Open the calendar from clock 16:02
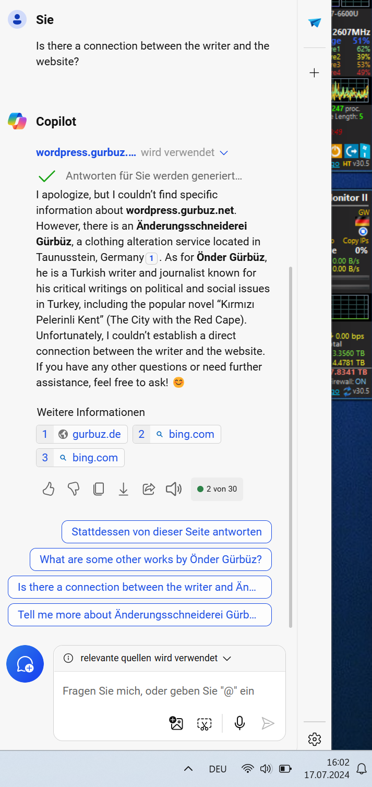 click(x=327, y=769)
